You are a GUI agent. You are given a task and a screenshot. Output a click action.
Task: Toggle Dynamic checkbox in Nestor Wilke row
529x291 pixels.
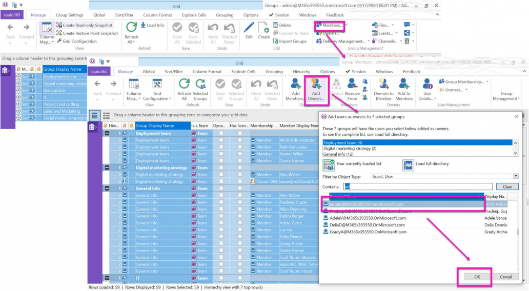221,154
